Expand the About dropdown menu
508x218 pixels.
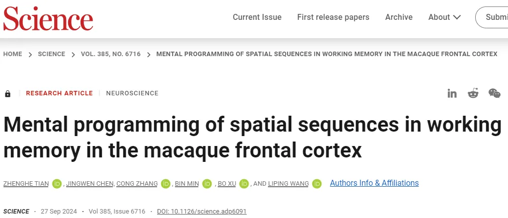click(x=444, y=17)
